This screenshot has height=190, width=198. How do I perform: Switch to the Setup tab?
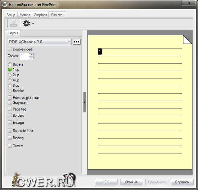(x=11, y=15)
